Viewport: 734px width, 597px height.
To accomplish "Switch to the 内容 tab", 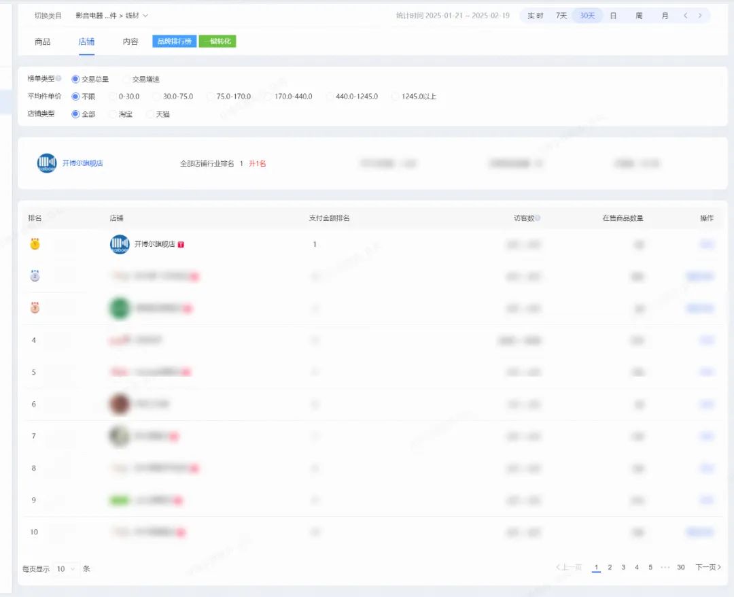I will (130, 41).
